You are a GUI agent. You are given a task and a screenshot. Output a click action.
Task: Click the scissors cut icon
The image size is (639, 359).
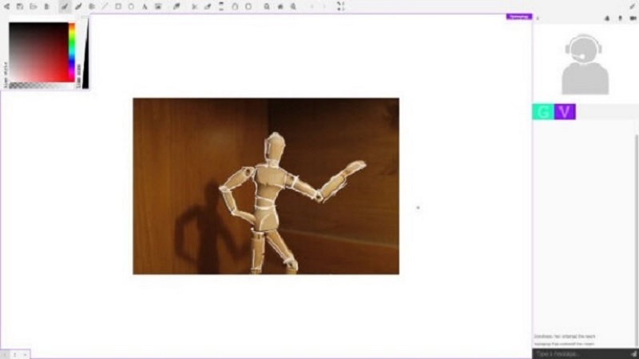pyautogui.click(x=194, y=6)
